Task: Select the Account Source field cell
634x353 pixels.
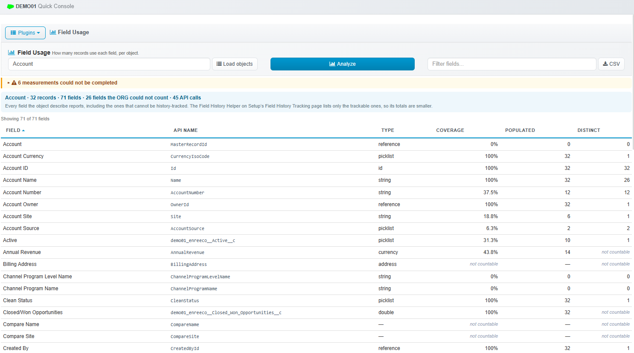Action: click(x=21, y=228)
